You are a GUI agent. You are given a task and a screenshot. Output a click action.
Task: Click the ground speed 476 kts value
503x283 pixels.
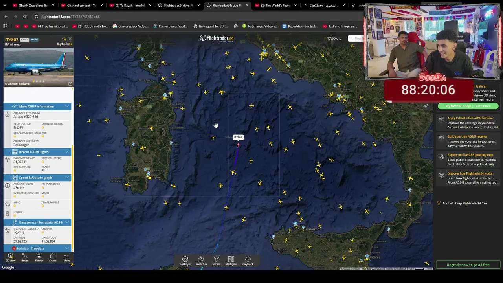[19, 188]
